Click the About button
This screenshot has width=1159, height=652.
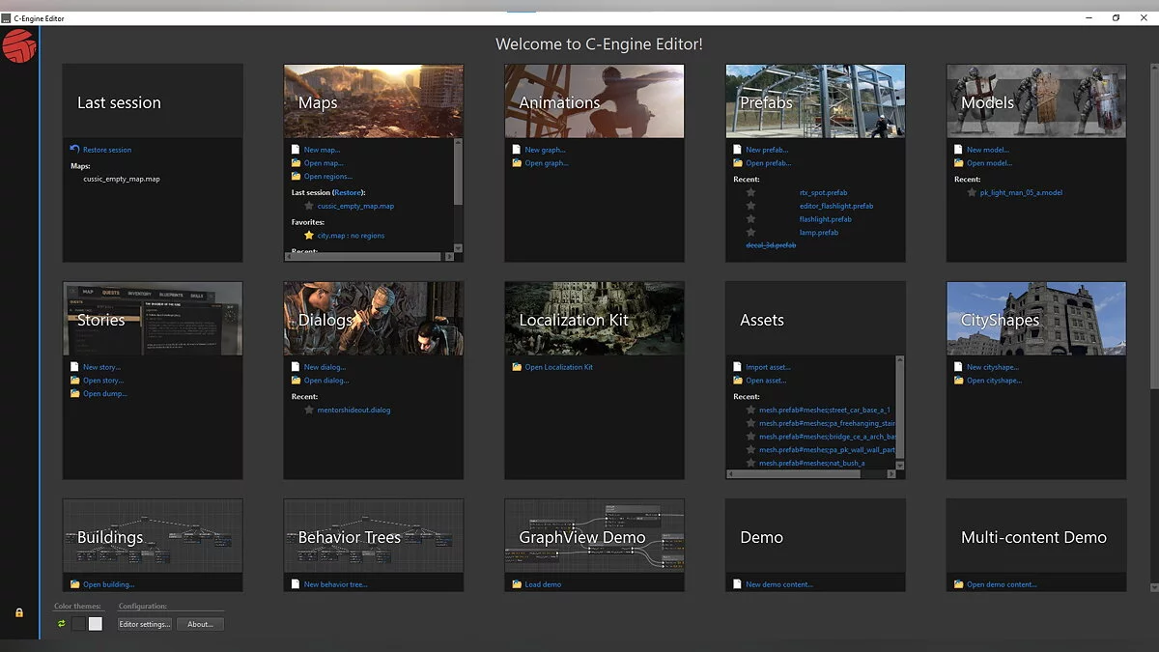pos(200,624)
